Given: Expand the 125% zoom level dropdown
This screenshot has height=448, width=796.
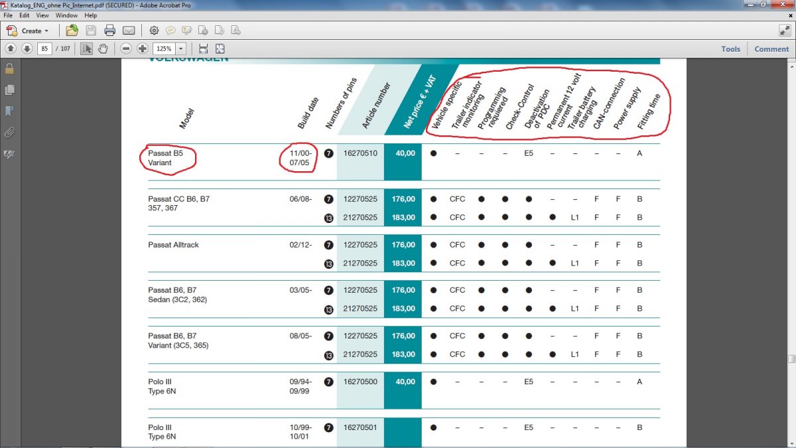Looking at the screenshot, I should pyautogui.click(x=180, y=48).
